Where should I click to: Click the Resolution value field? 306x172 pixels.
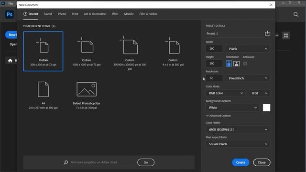pyautogui.click(x=214, y=78)
